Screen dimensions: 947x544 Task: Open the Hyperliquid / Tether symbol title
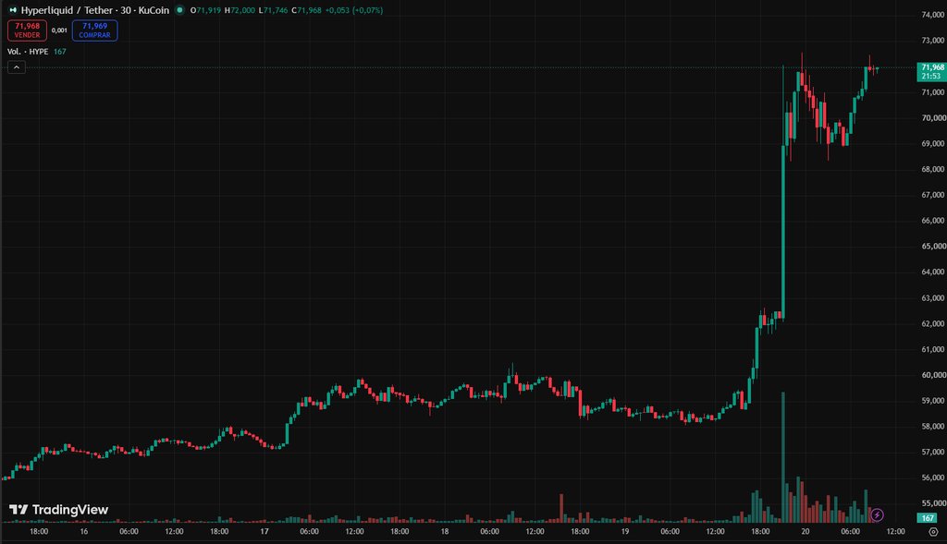tap(95, 10)
